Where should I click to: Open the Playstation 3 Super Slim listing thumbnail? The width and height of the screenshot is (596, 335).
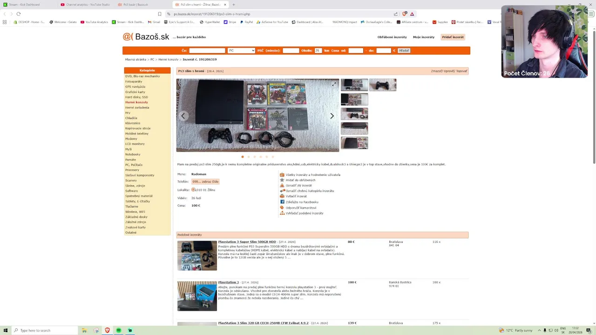[197, 255]
